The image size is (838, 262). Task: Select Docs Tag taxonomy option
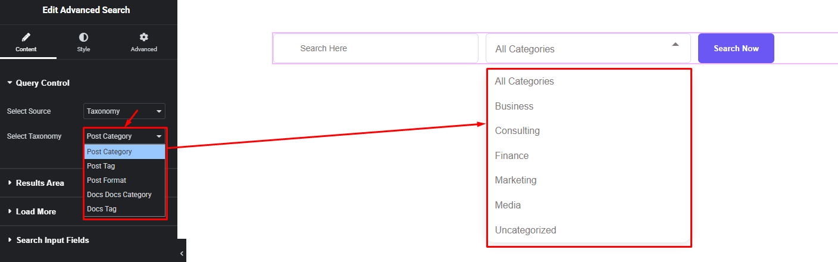[102, 209]
